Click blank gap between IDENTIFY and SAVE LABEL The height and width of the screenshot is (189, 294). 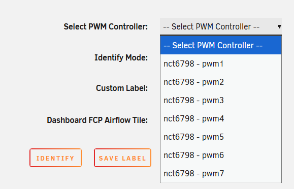(x=88, y=157)
